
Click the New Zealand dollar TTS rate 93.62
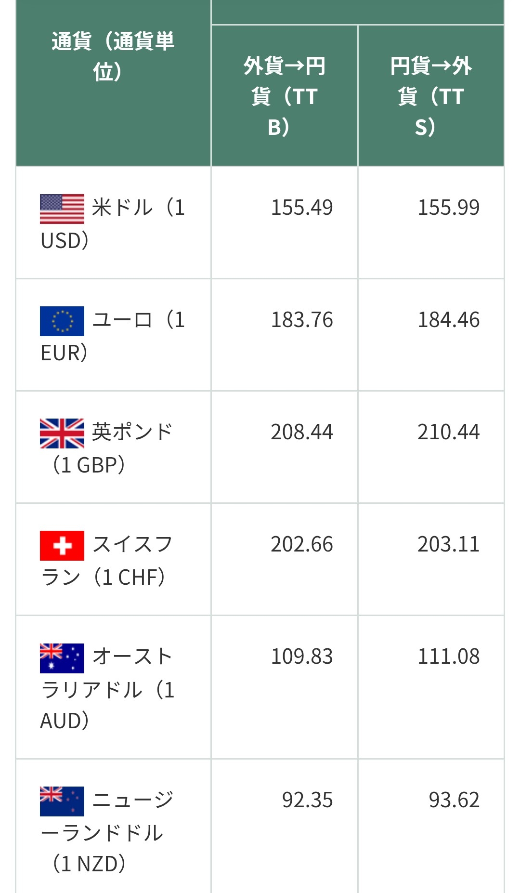(x=454, y=801)
